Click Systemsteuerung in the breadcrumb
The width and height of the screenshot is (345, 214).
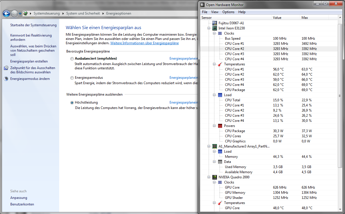[x=47, y=13]
